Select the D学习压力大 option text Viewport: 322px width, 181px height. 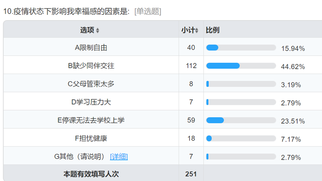tap(91, 102)
